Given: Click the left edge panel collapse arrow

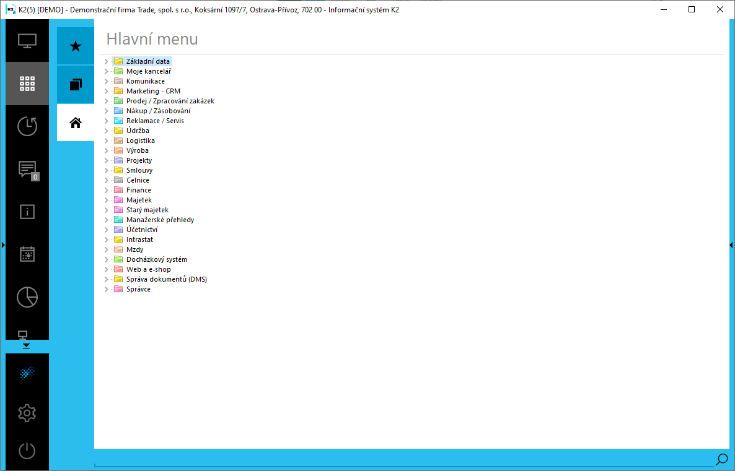Looking at the screenshot, I should tap(3, 245).
